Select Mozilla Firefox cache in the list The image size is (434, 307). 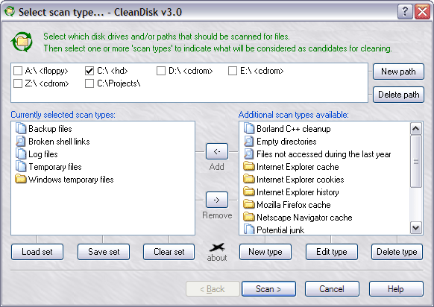[293, 205]
